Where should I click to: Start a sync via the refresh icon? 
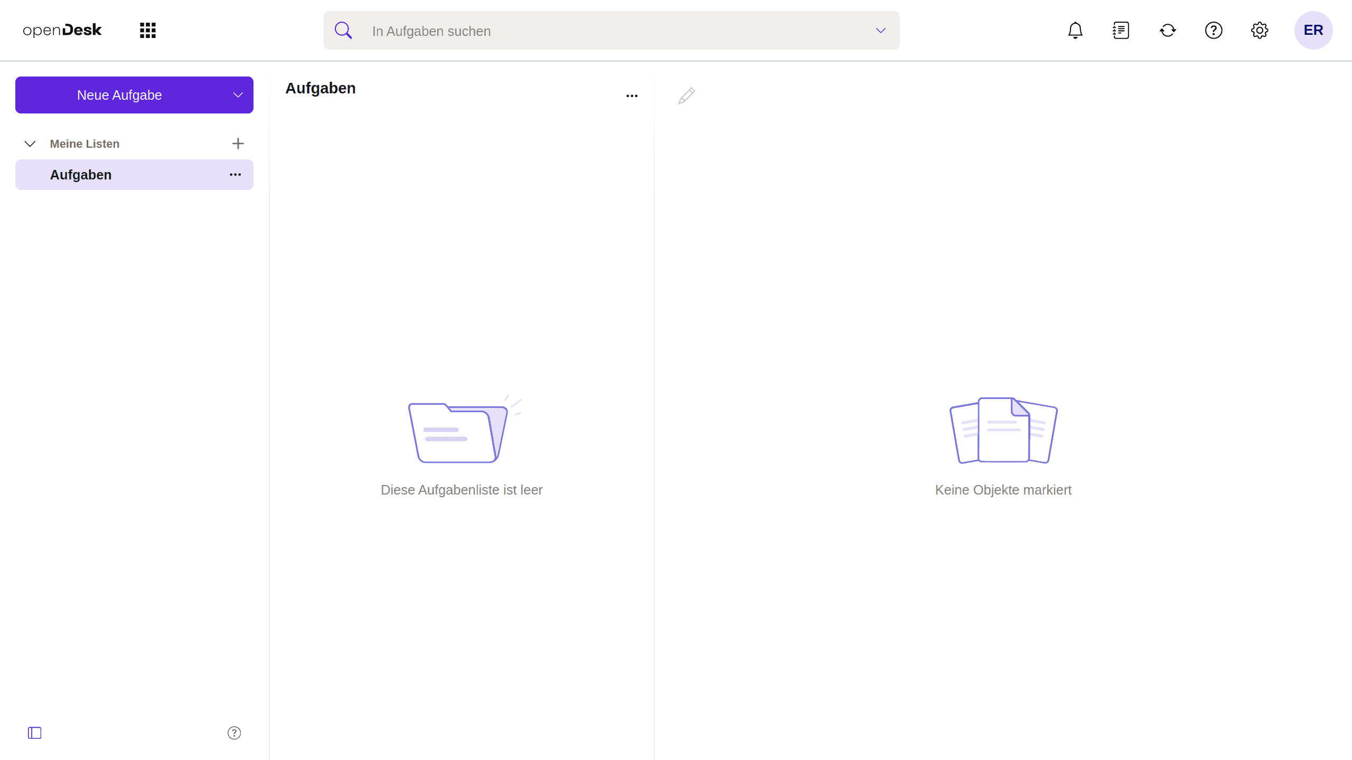point(1168,30)
